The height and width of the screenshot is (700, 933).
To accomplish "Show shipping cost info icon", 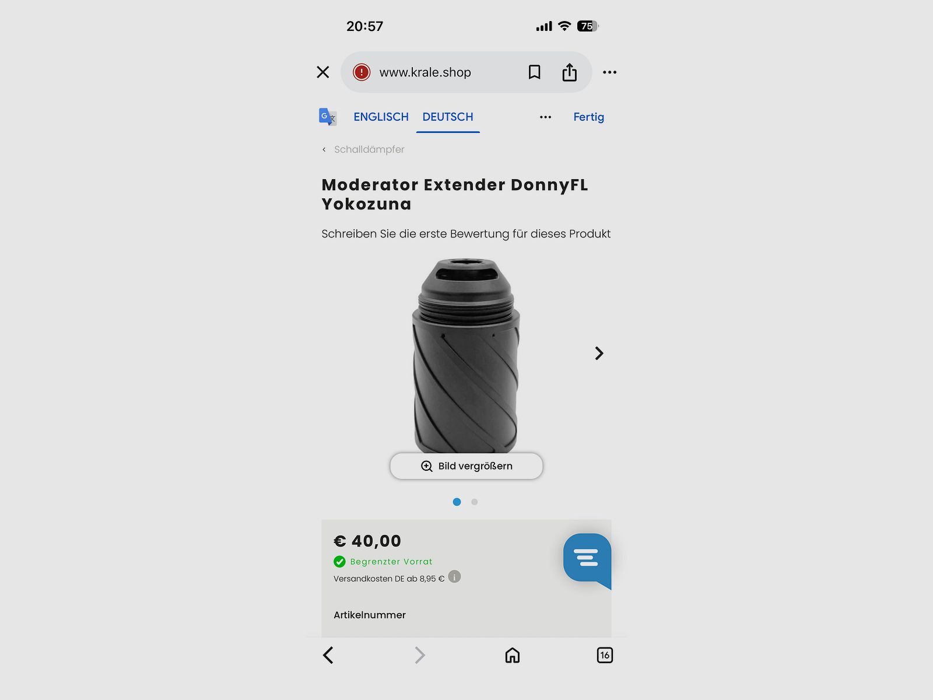I will 454,577.
